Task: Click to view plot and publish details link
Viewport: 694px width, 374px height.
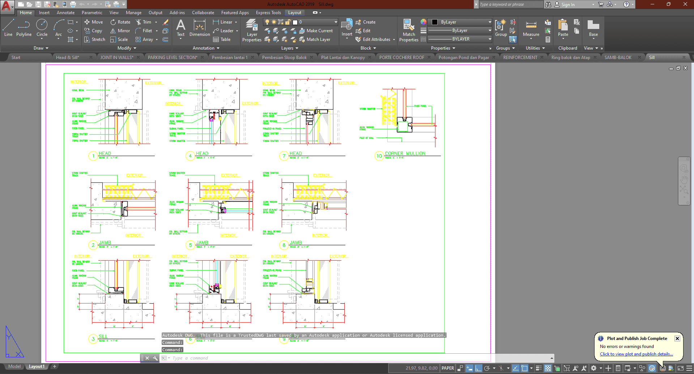Action: [x=636, y=354]
